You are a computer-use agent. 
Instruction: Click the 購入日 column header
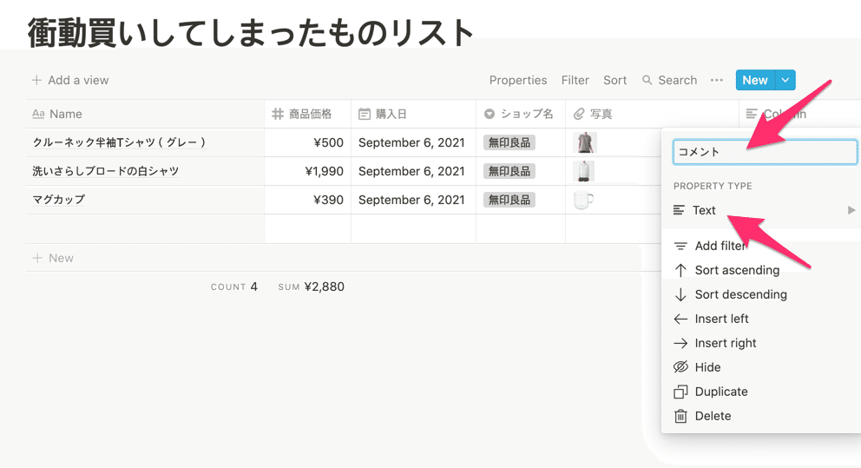point(413,114)
